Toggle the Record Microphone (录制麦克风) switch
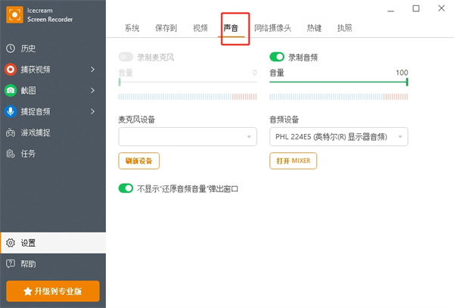Viewport: 454px width, 308px height. (x=126, y=57)
